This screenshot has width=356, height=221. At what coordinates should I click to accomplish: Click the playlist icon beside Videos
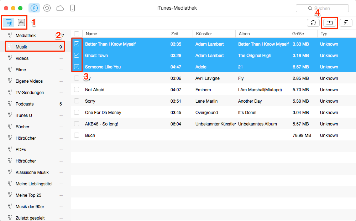click(x=10, y=58)
